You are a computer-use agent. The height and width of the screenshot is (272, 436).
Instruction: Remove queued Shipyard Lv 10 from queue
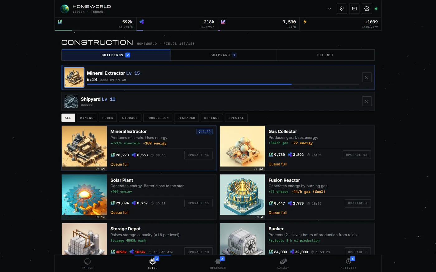[x=367, y=101]
